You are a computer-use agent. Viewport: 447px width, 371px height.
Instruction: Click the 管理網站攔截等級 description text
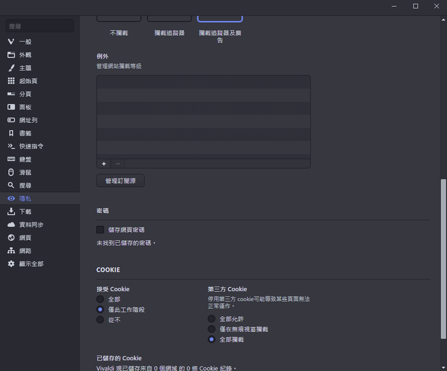pyautogui.click(x=119, y=66)
